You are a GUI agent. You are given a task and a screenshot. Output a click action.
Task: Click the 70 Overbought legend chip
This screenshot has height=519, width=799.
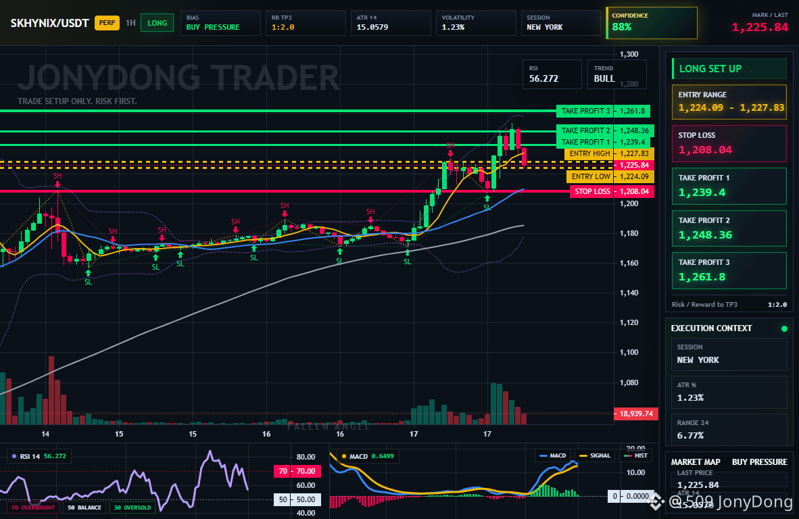coord(33,508)
